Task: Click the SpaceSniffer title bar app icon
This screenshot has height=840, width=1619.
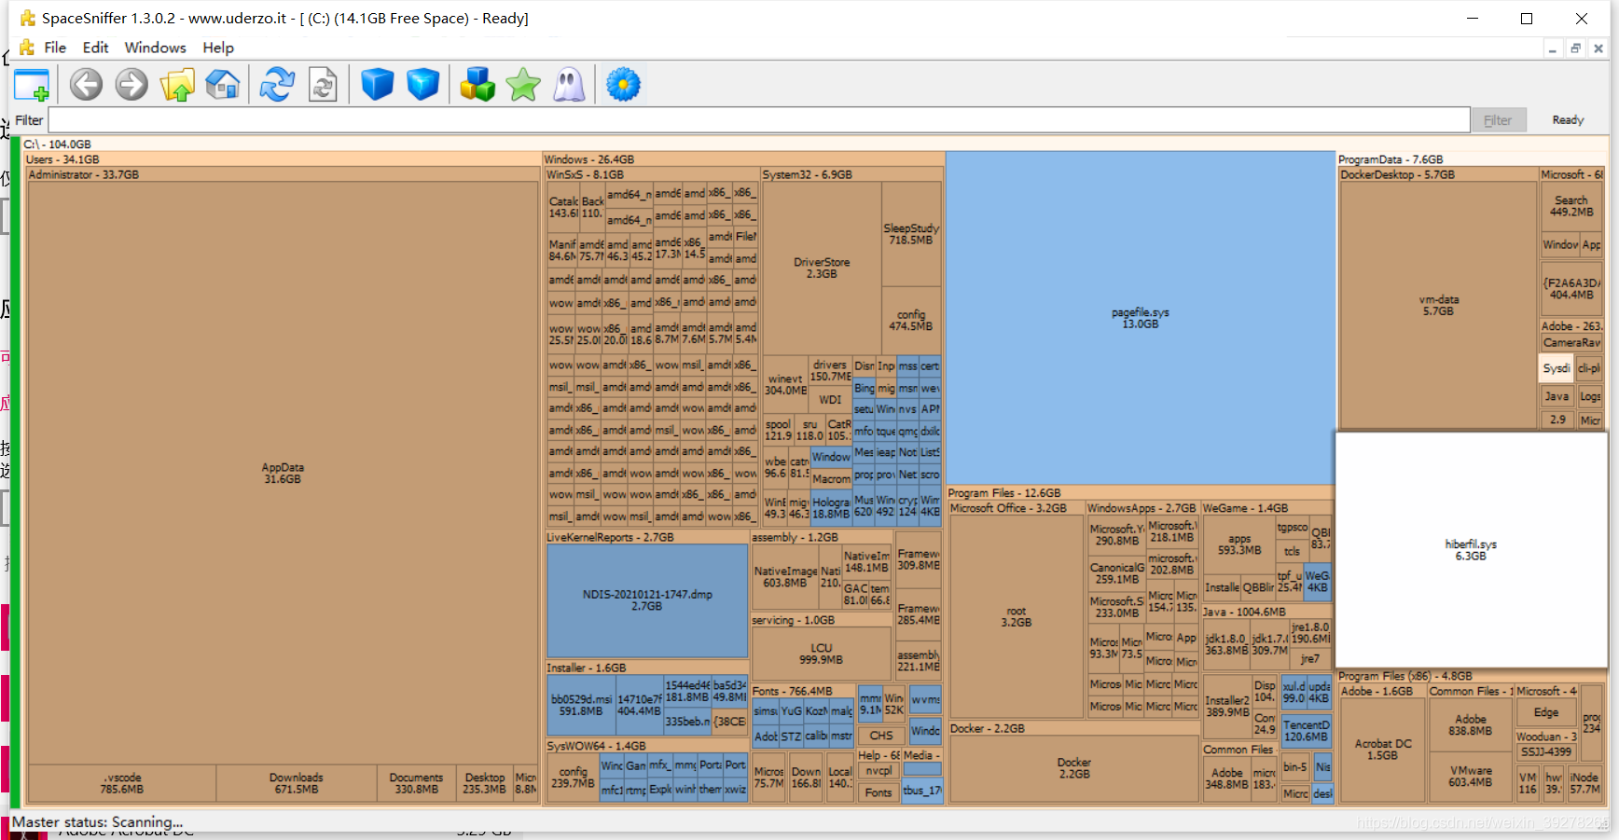Action: 28,18
